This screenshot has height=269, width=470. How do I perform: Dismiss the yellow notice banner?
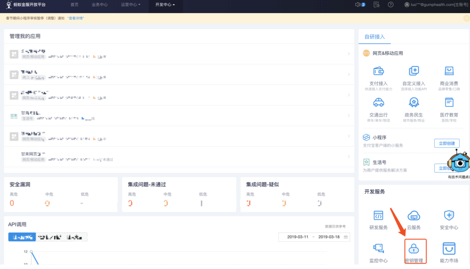(466, 18)
